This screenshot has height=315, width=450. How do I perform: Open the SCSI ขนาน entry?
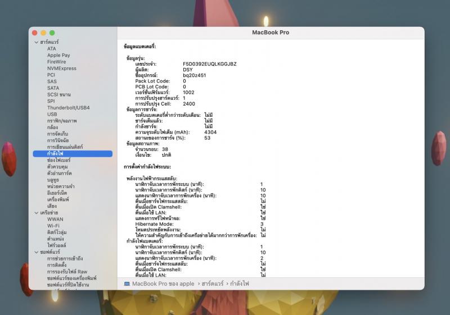click(59, 94)
